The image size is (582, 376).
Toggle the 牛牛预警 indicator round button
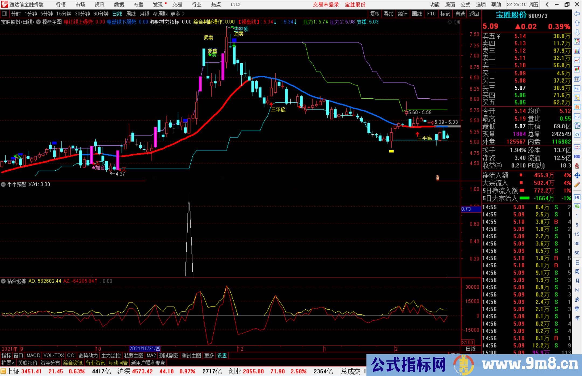pos(3,184)
